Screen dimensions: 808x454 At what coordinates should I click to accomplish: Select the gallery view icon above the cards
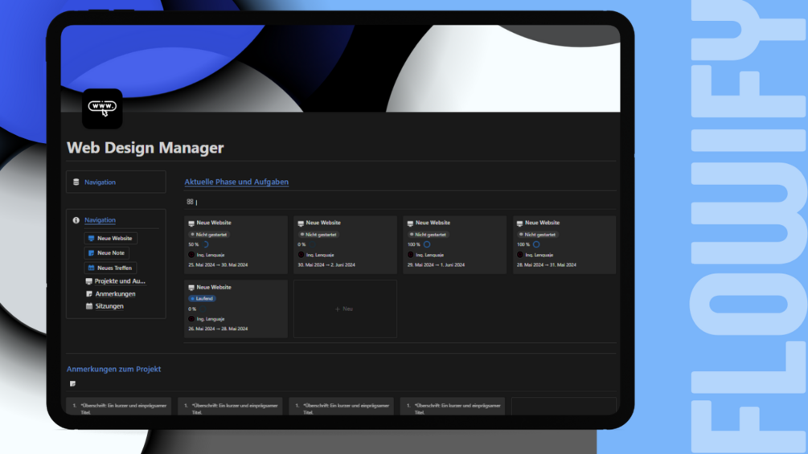191,202
